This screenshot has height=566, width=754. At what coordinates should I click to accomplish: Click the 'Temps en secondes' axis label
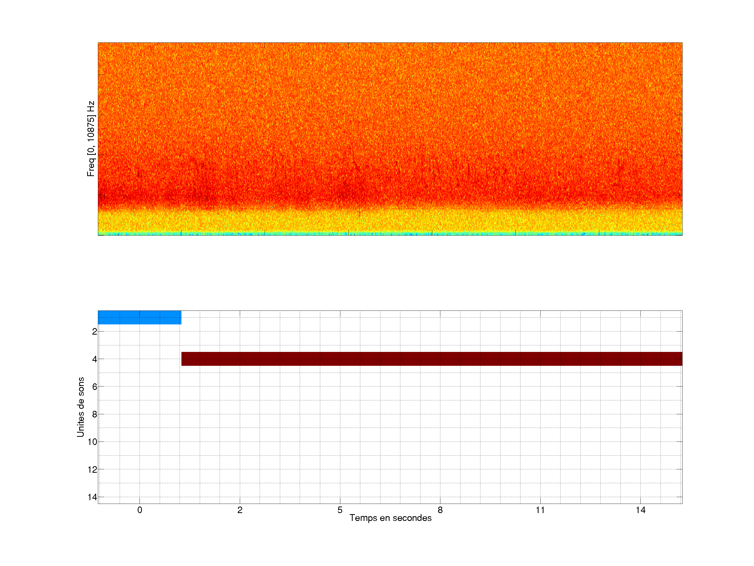click(390, 518)
